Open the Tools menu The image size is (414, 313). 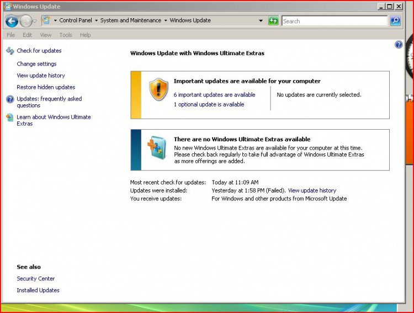coord(66,35)
